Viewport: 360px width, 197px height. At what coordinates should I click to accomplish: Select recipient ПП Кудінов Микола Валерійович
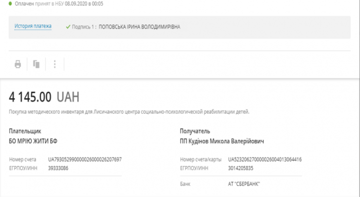coord(222,141)
